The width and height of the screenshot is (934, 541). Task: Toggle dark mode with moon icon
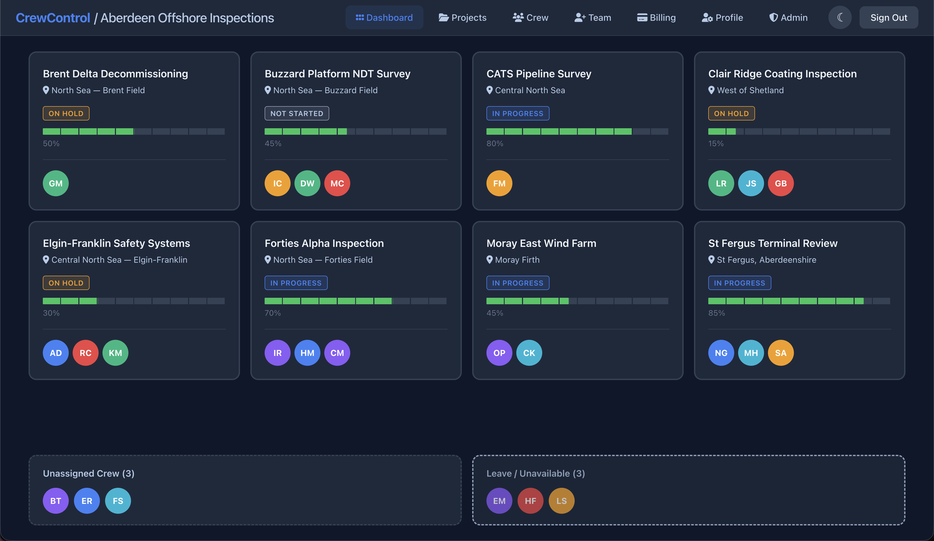[x=840, y=17]
